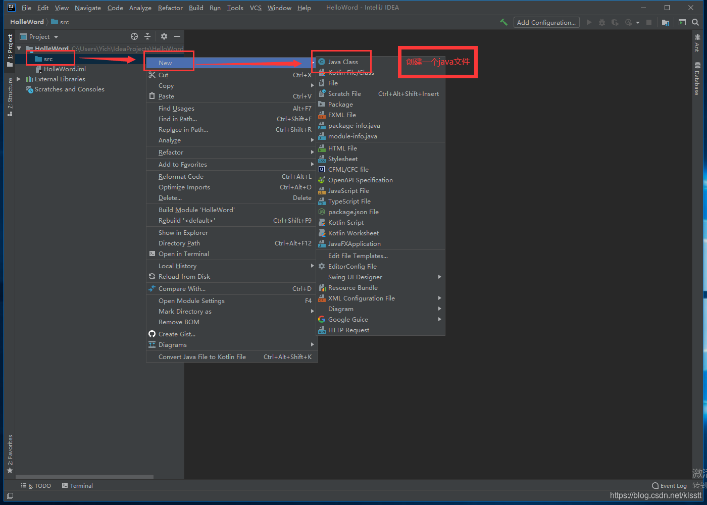The height and width of the screenshot is (505, 707).
Task: Expand XML Configuration File submenu
Action: pos(381,298)
